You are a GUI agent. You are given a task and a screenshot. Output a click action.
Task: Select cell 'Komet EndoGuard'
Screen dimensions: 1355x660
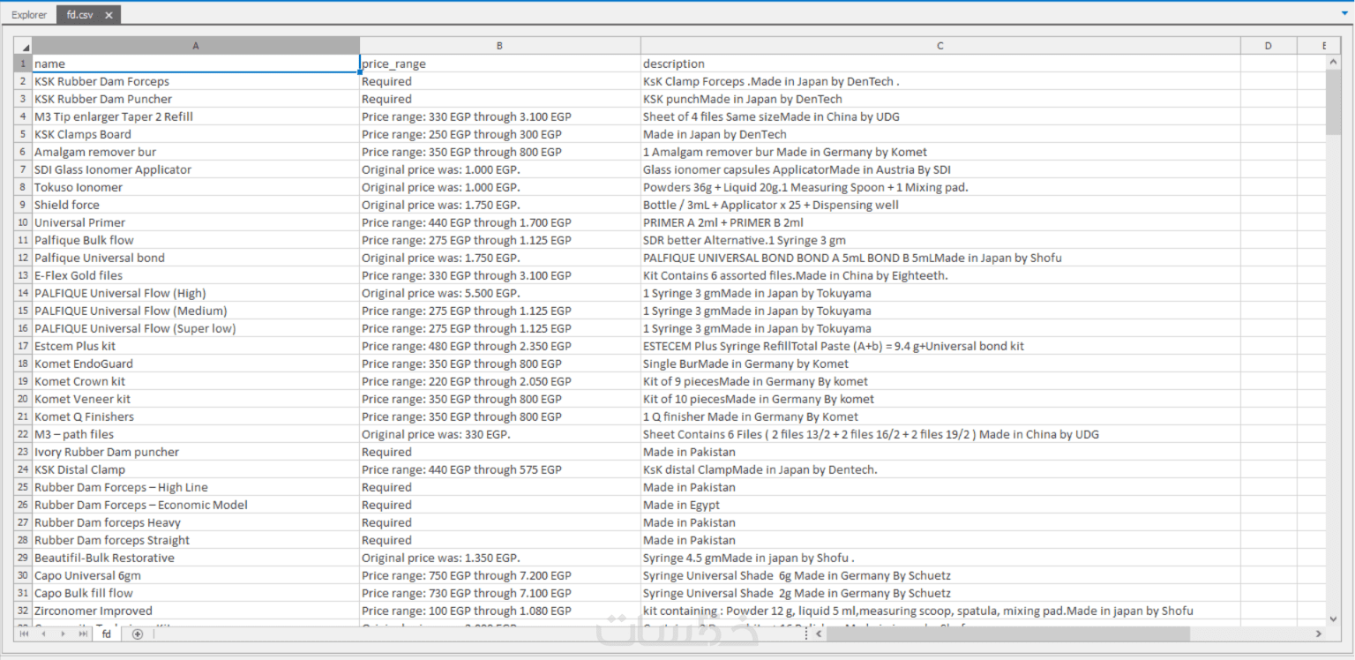[196, 364]
